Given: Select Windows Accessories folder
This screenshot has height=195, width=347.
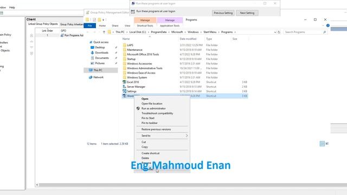Looking at the screenshot, I should pos(139,64).
